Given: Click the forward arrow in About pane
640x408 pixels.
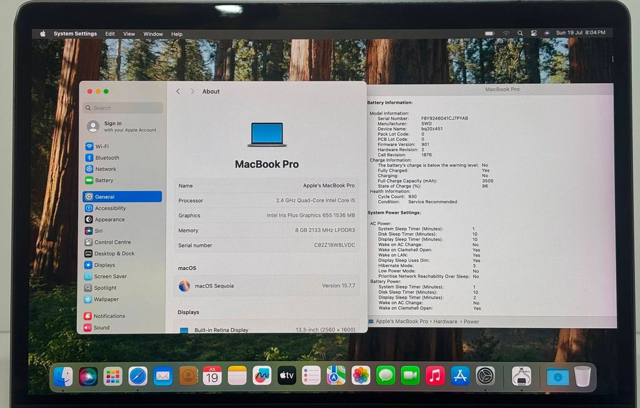Looking at the screenshot, I should point(192,91).
